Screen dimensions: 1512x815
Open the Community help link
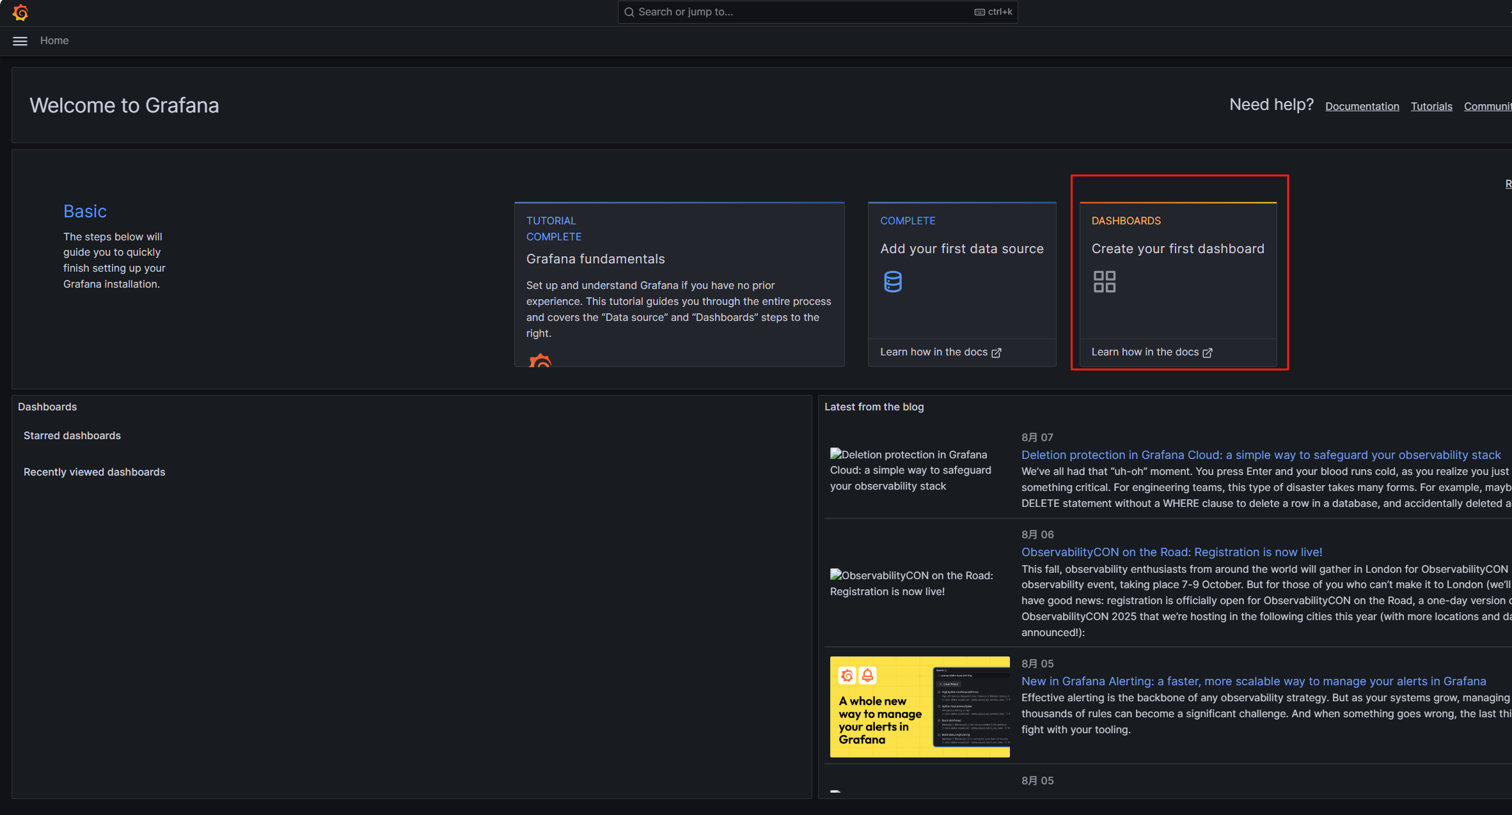pyautogui.click(x=1488, y=106)
